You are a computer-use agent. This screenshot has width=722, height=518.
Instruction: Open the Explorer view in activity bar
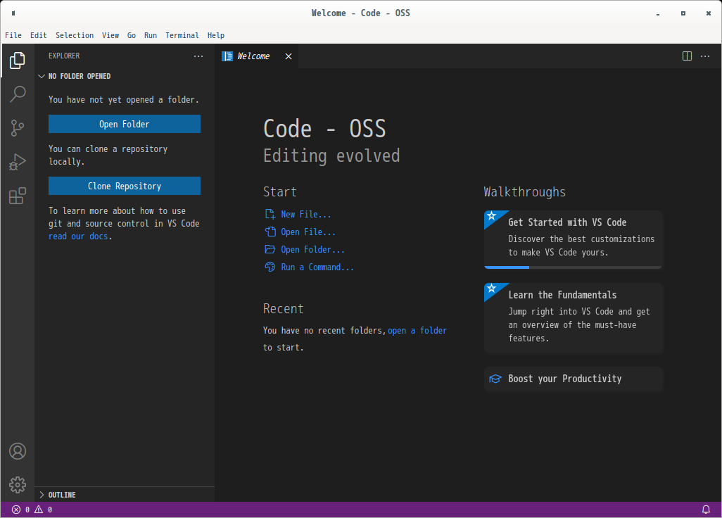click(x=18, y=61)
